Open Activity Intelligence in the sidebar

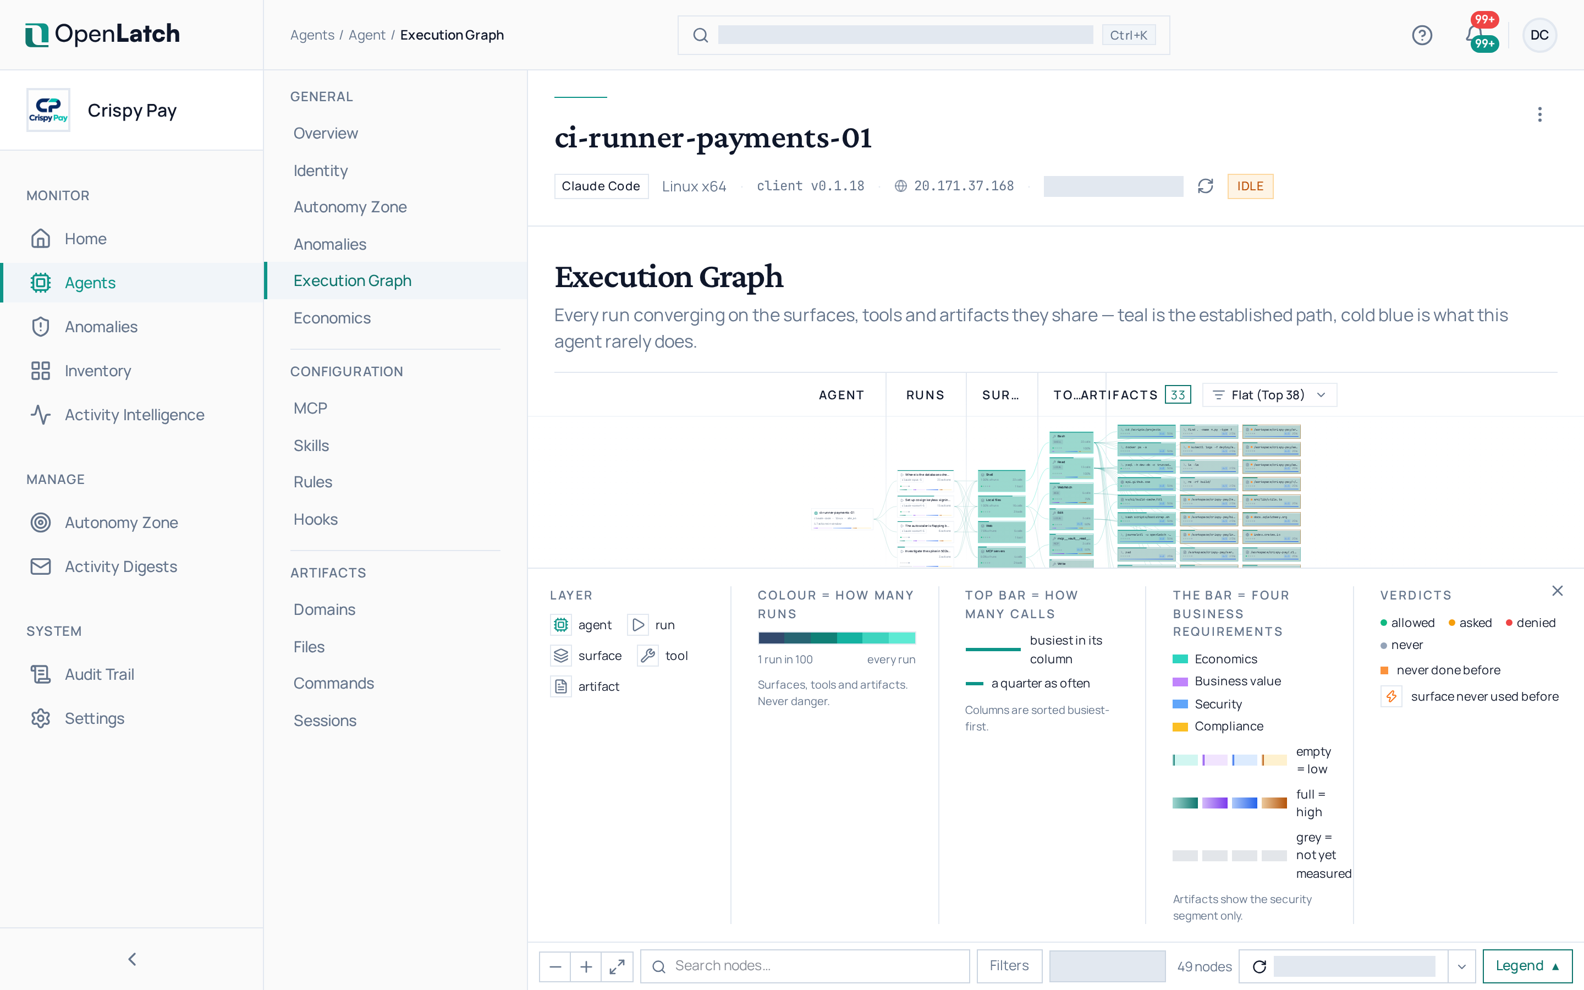coord(131,415)
